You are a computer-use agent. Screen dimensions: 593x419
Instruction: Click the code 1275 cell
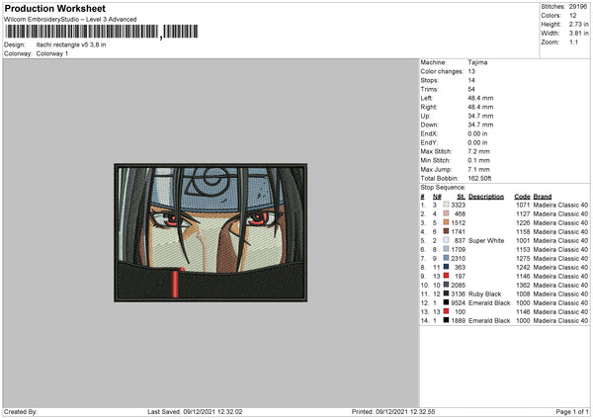point(523,258)
